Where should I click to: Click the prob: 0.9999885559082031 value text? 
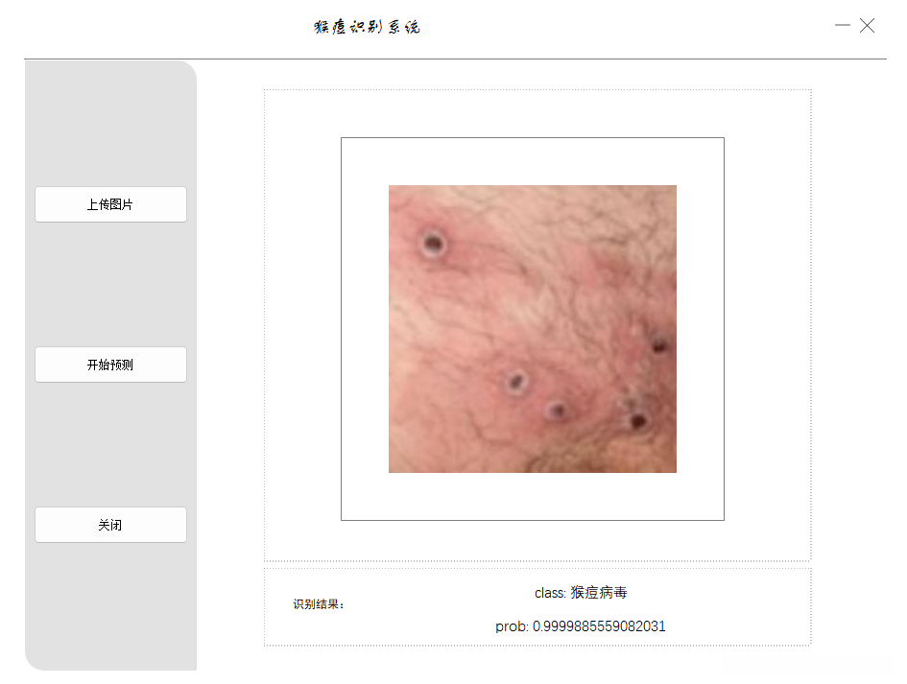point(580,626)
